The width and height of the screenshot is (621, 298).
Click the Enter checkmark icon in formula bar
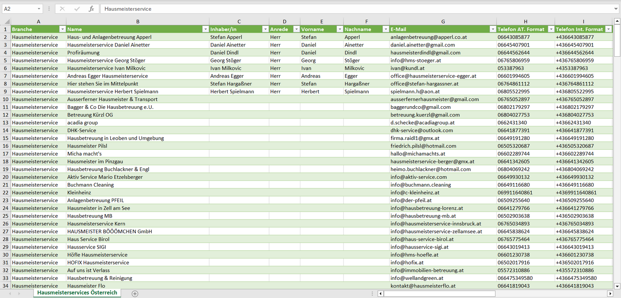click(x=77, y=9)
